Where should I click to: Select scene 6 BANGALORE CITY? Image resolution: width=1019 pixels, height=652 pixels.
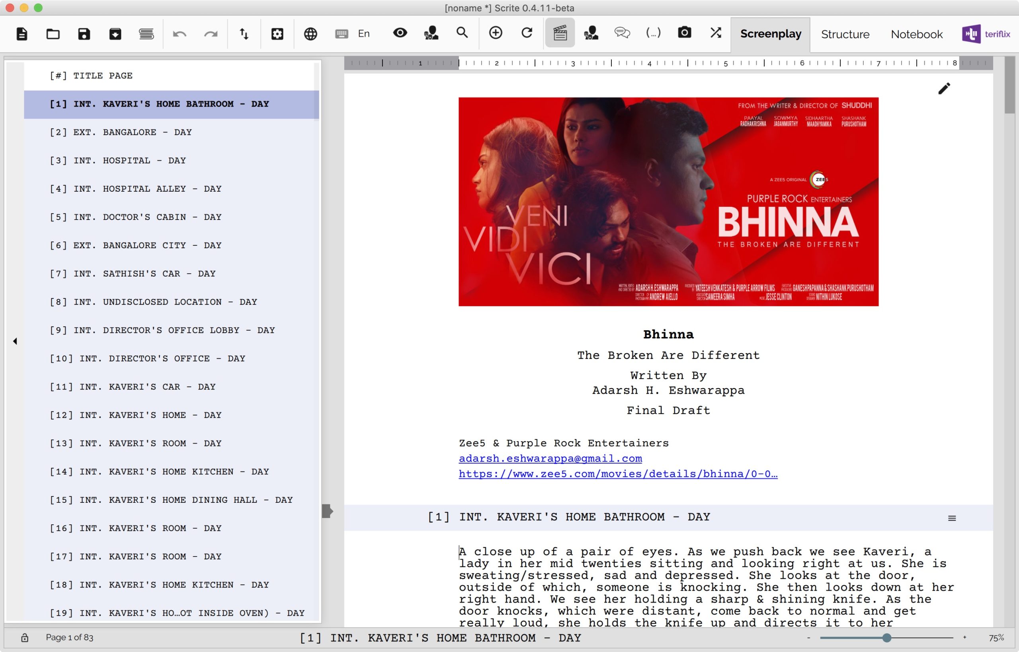pyautogui.click(x=171, y=245)
